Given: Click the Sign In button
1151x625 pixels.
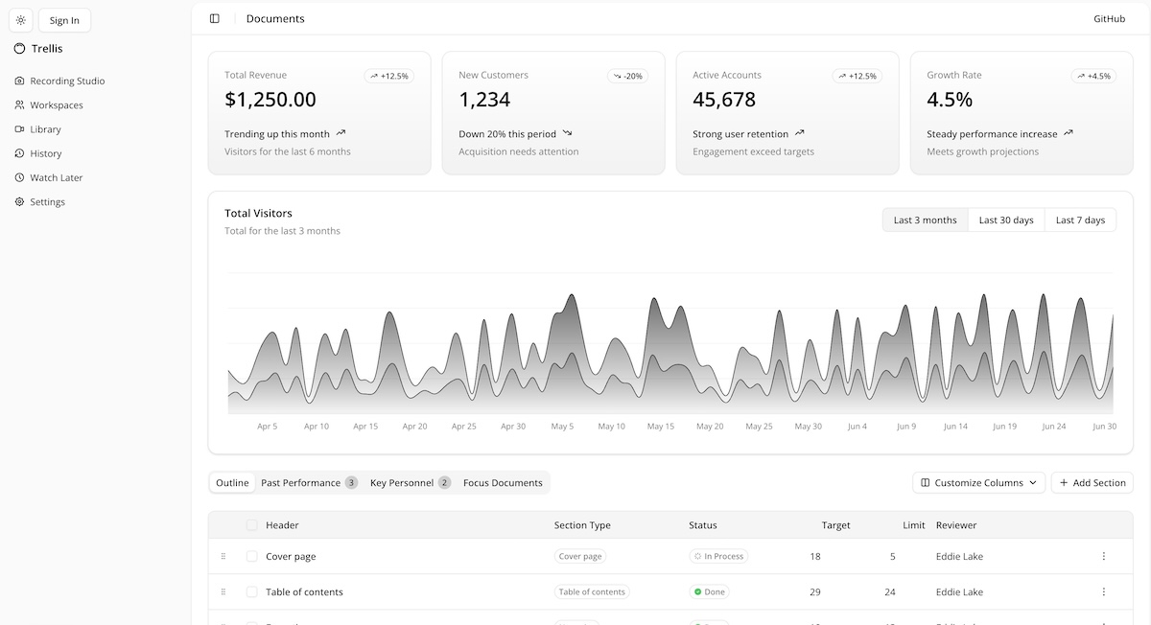Looking at the screenshot, I should [x=64, y=20].
